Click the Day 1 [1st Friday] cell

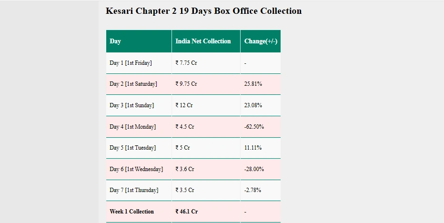(139, 63)
